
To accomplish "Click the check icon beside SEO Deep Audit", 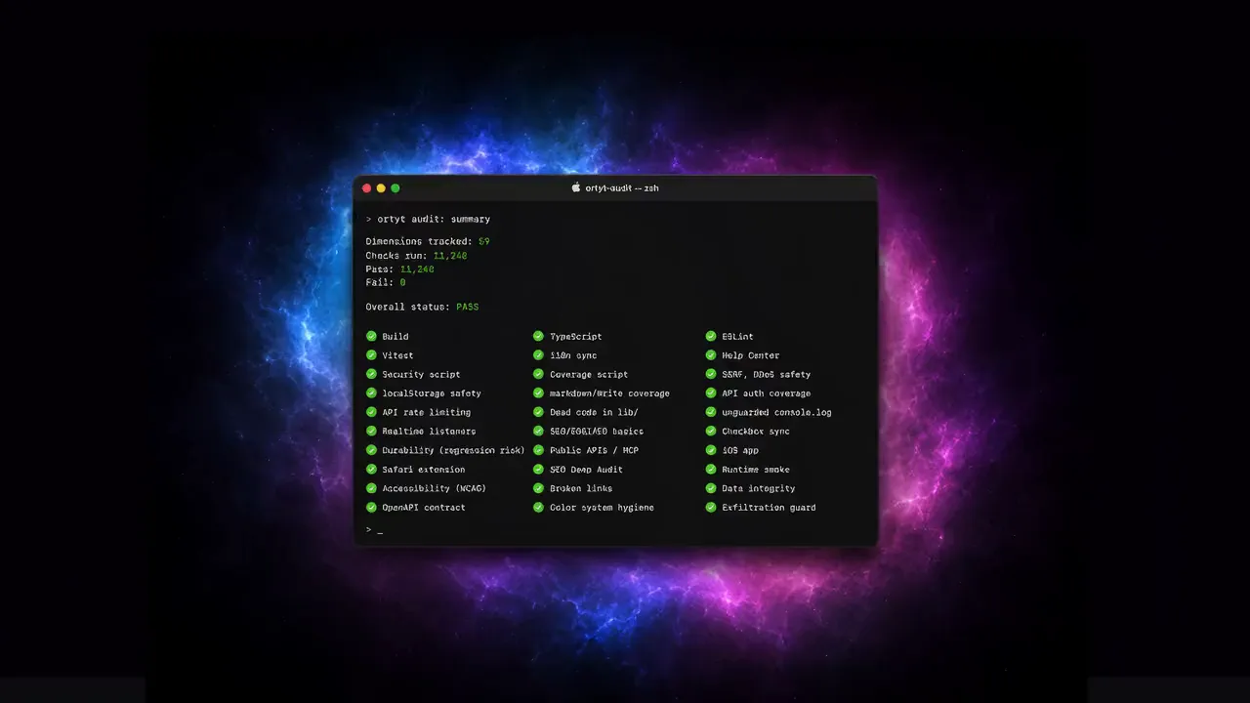I will (538, 470).
